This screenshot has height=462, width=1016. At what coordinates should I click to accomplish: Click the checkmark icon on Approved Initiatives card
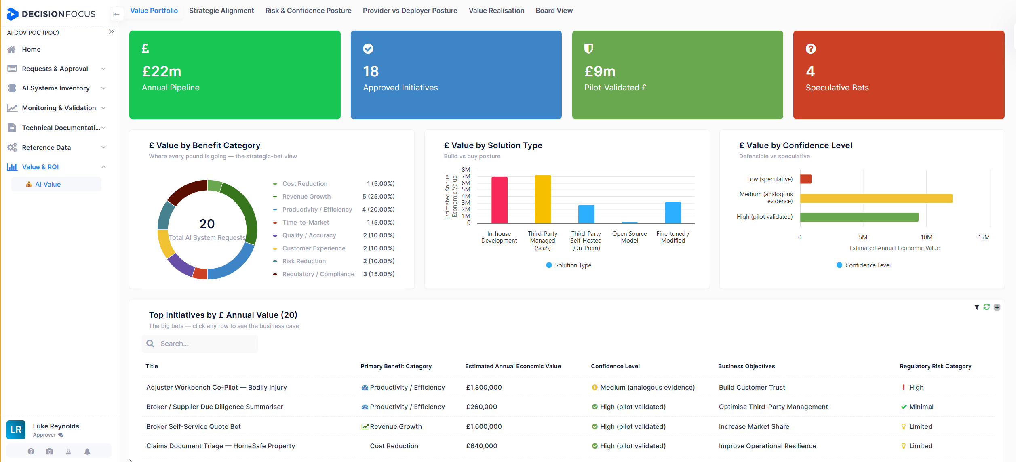(368, 49)
